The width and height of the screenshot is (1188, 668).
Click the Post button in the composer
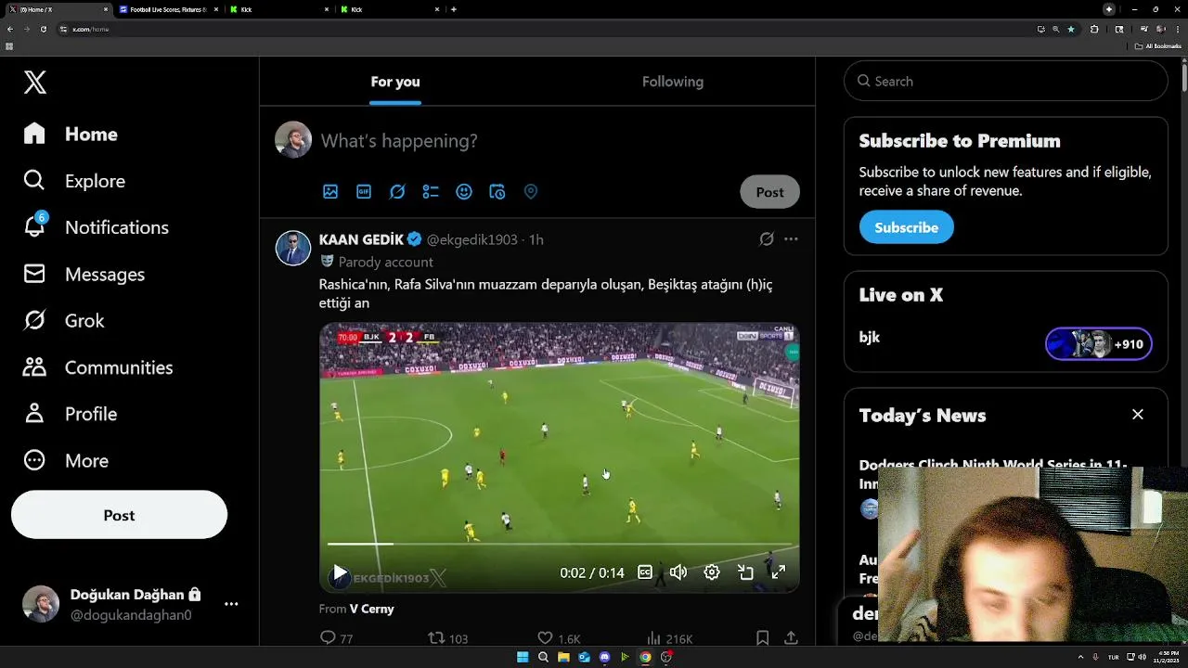click(769, 192)
